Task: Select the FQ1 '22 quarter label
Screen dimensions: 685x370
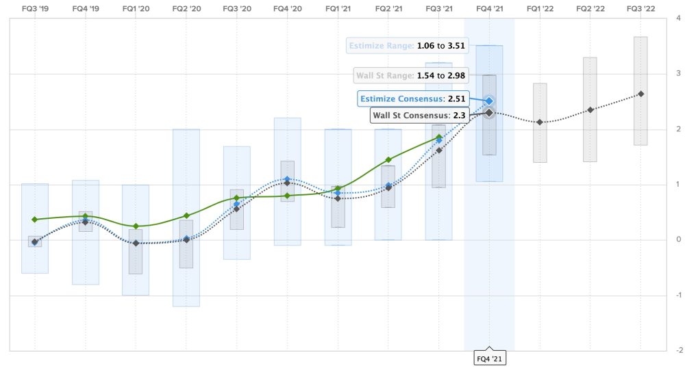Action: click(540, 9)
